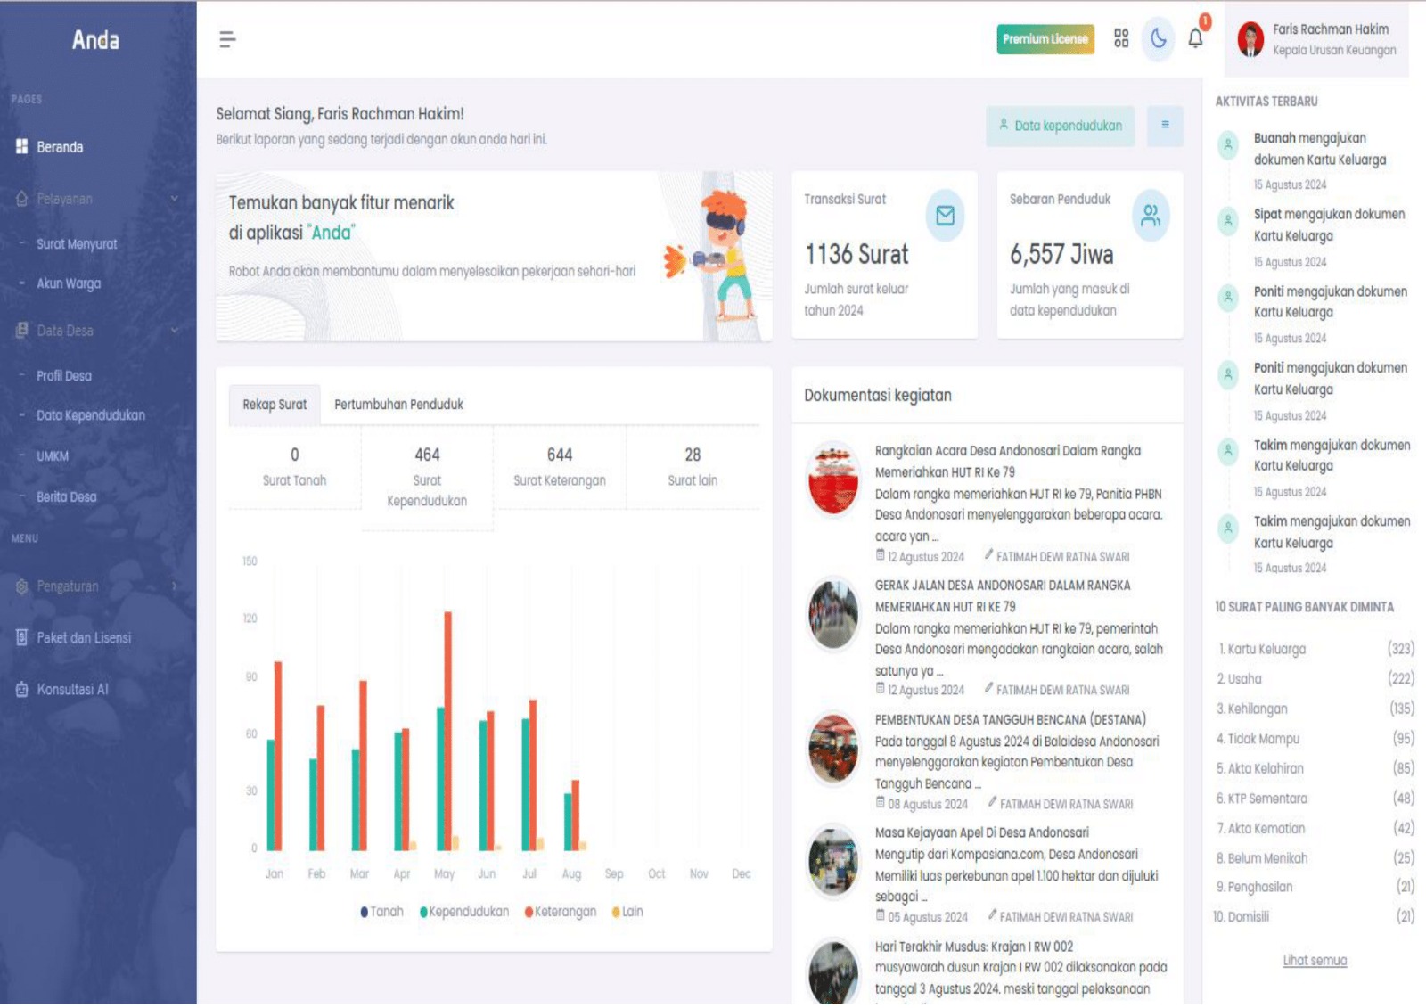
Task: Select the Rekap Surat tab
Action: (275, 405)
